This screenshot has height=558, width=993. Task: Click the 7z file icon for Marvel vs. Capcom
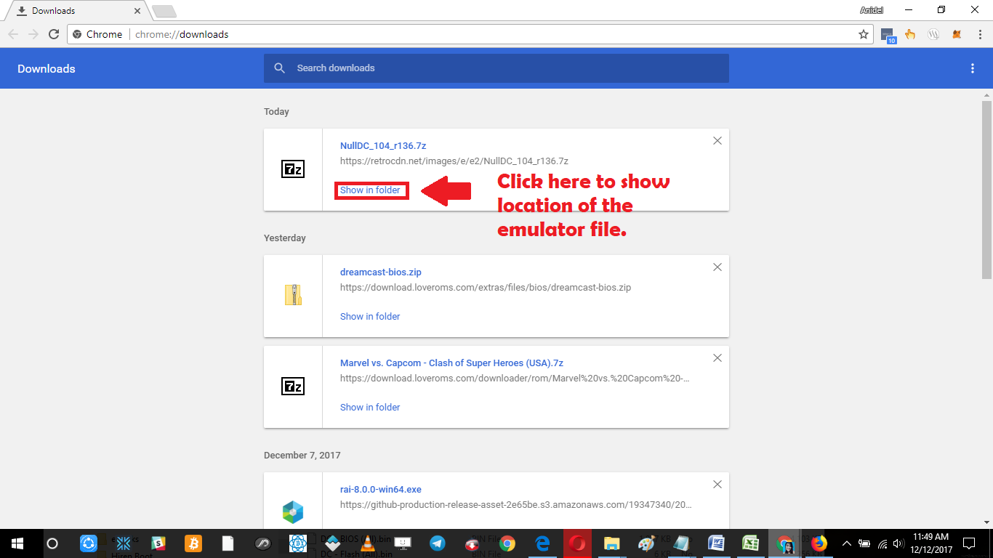293,387
